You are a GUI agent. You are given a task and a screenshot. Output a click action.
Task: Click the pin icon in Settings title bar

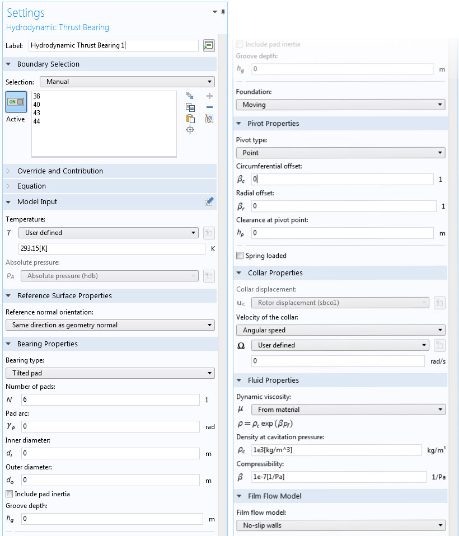223,12
